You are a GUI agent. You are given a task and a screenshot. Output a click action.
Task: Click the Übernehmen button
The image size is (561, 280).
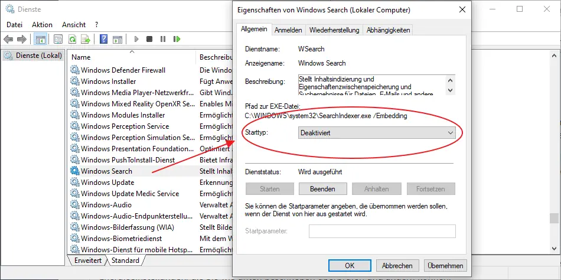[445, 266]
